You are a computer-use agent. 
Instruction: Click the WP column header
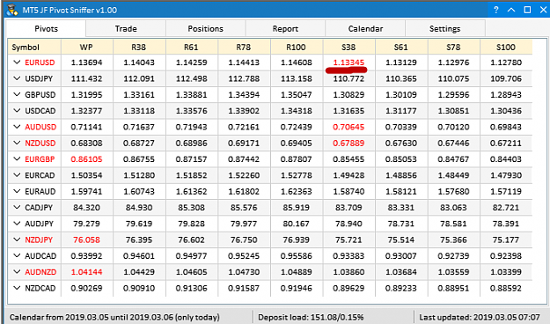86,47
